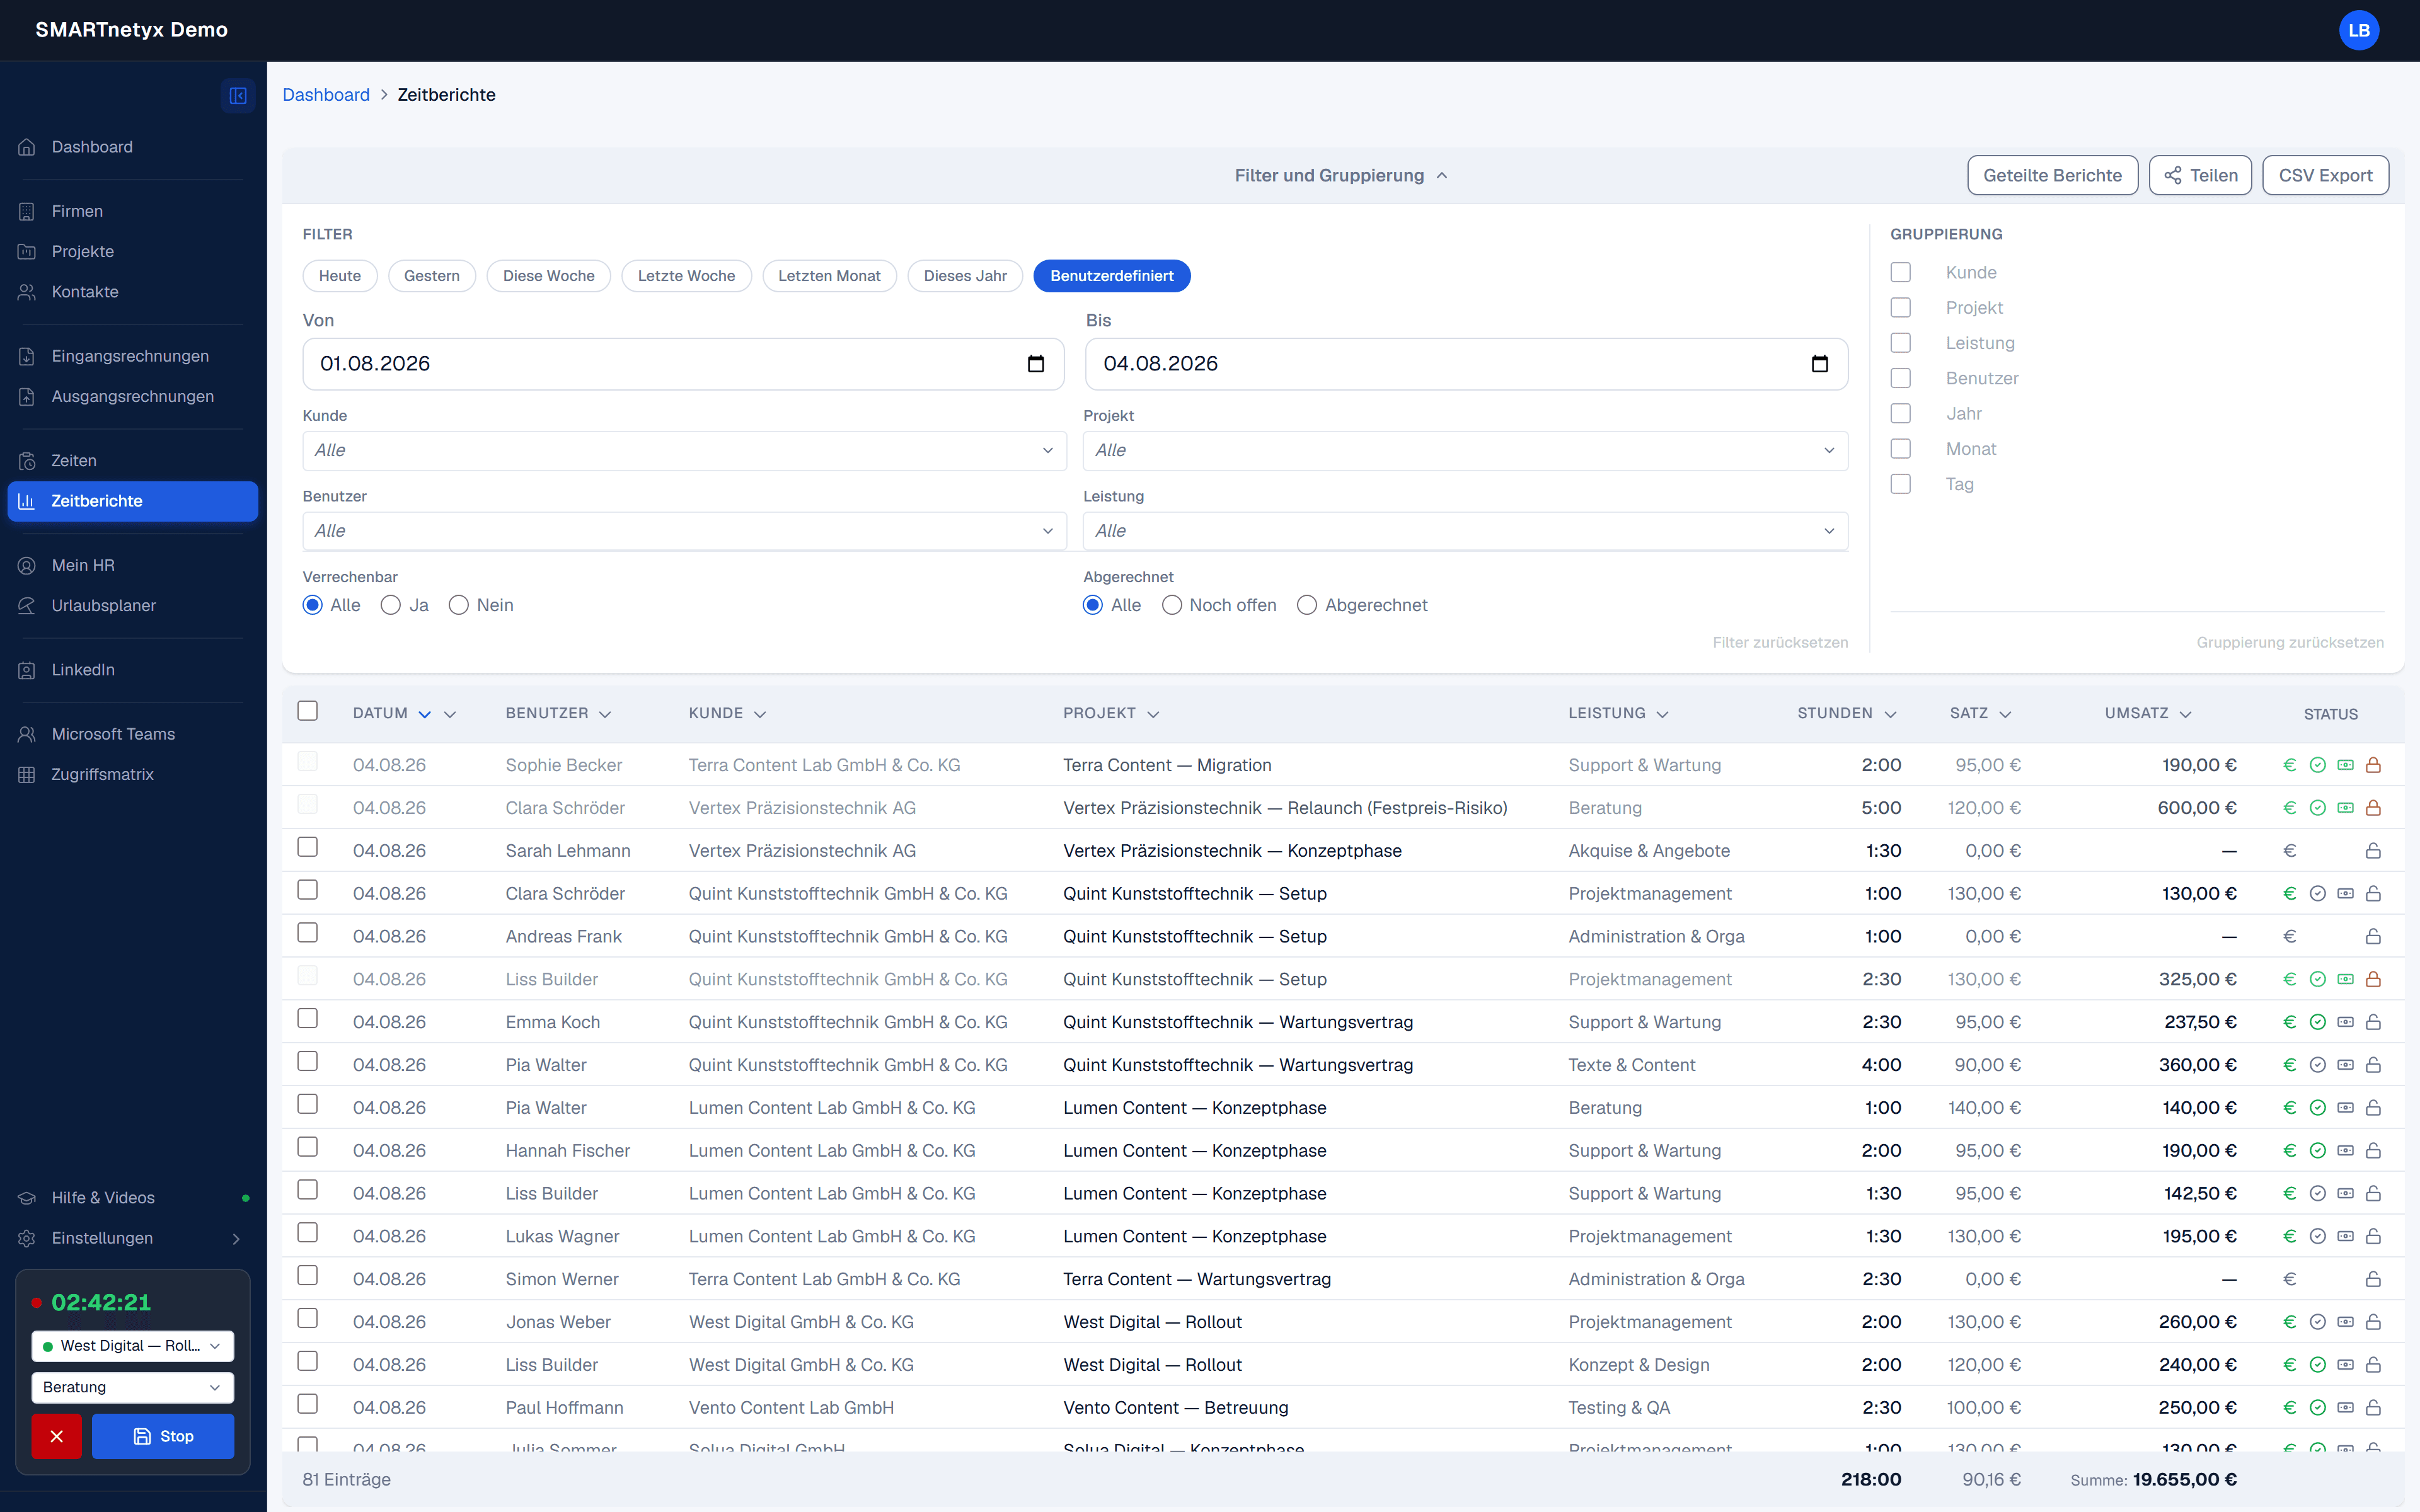Viewport: 2420px width, 1512px height.
Task: Click the Projekte folder icon
Action: pyautogui.click(x=27, y=251)
